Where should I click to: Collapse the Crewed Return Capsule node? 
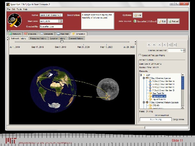144,102
